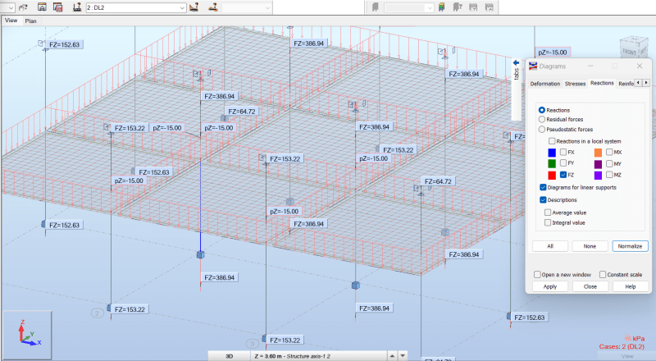Open the leftmost toolbar dropdown arrow

pos(11,7)
